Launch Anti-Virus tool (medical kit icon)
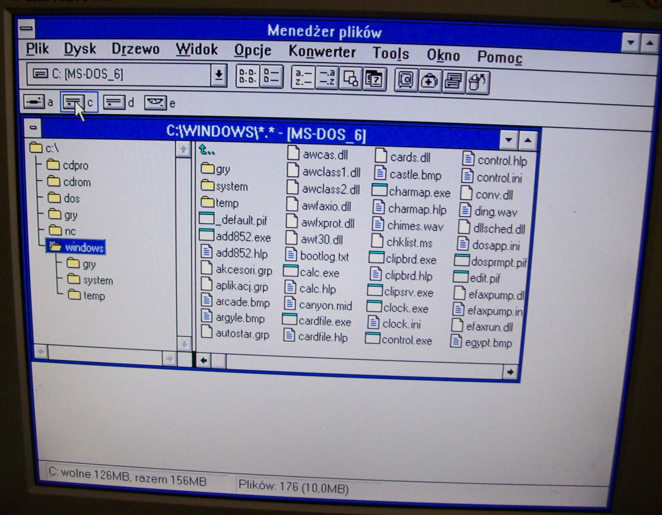The height and width of the screenshot is (515, 662). pos(430,82)
